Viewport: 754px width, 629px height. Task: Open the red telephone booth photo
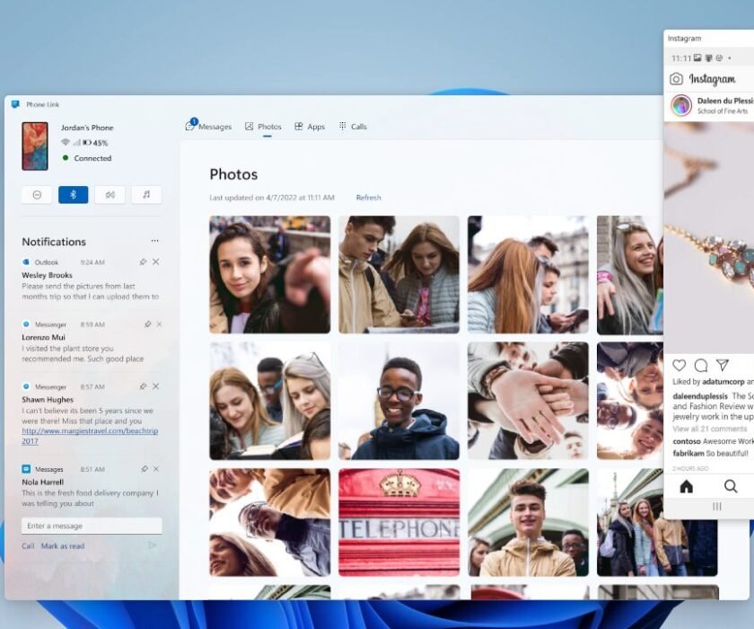pyautogui.click(x=399, y=522)
